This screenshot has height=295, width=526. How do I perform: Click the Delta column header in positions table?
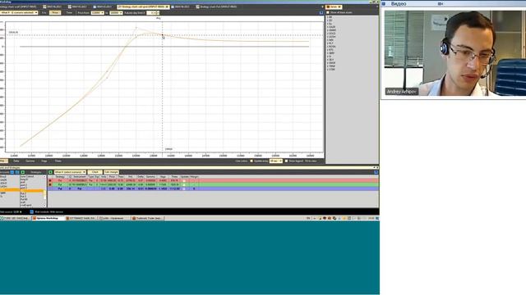(x=141, y=177)
